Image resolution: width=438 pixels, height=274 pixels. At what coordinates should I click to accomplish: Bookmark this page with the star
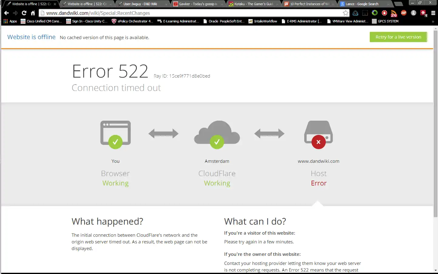(345, 13)
